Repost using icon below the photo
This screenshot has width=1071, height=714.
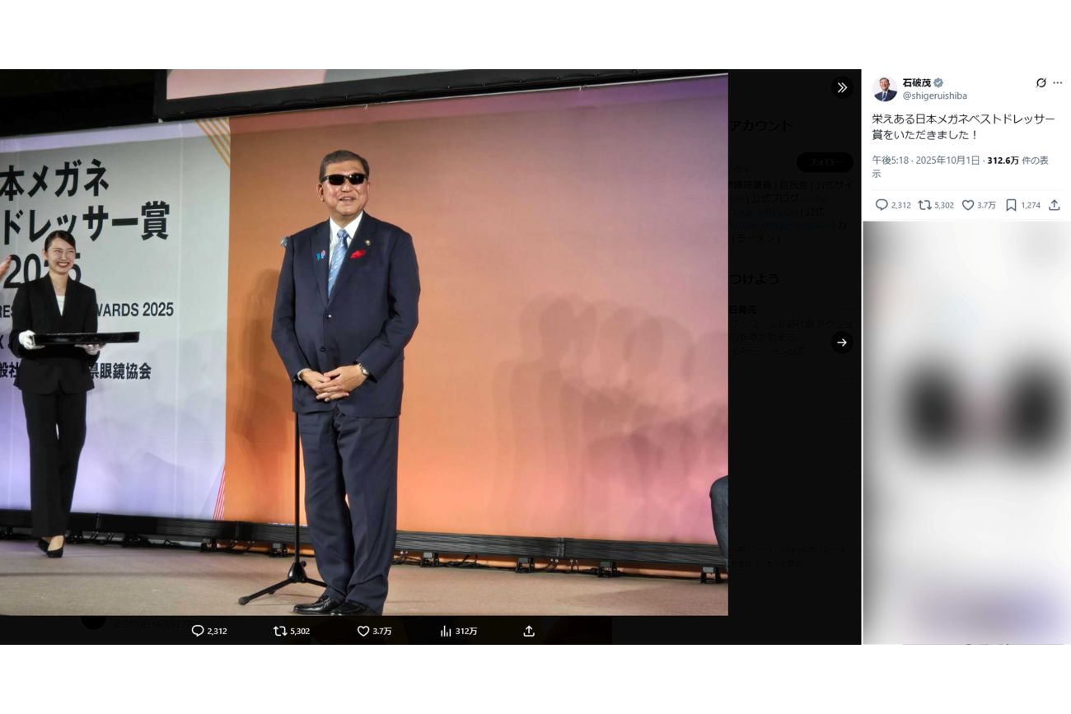[x=280, y=631]
